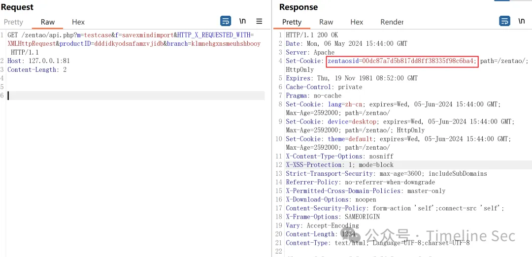This screenshot has width=532, height=257.
Task: Open the Request panel hamburger menu
Action: pos(259,21)
